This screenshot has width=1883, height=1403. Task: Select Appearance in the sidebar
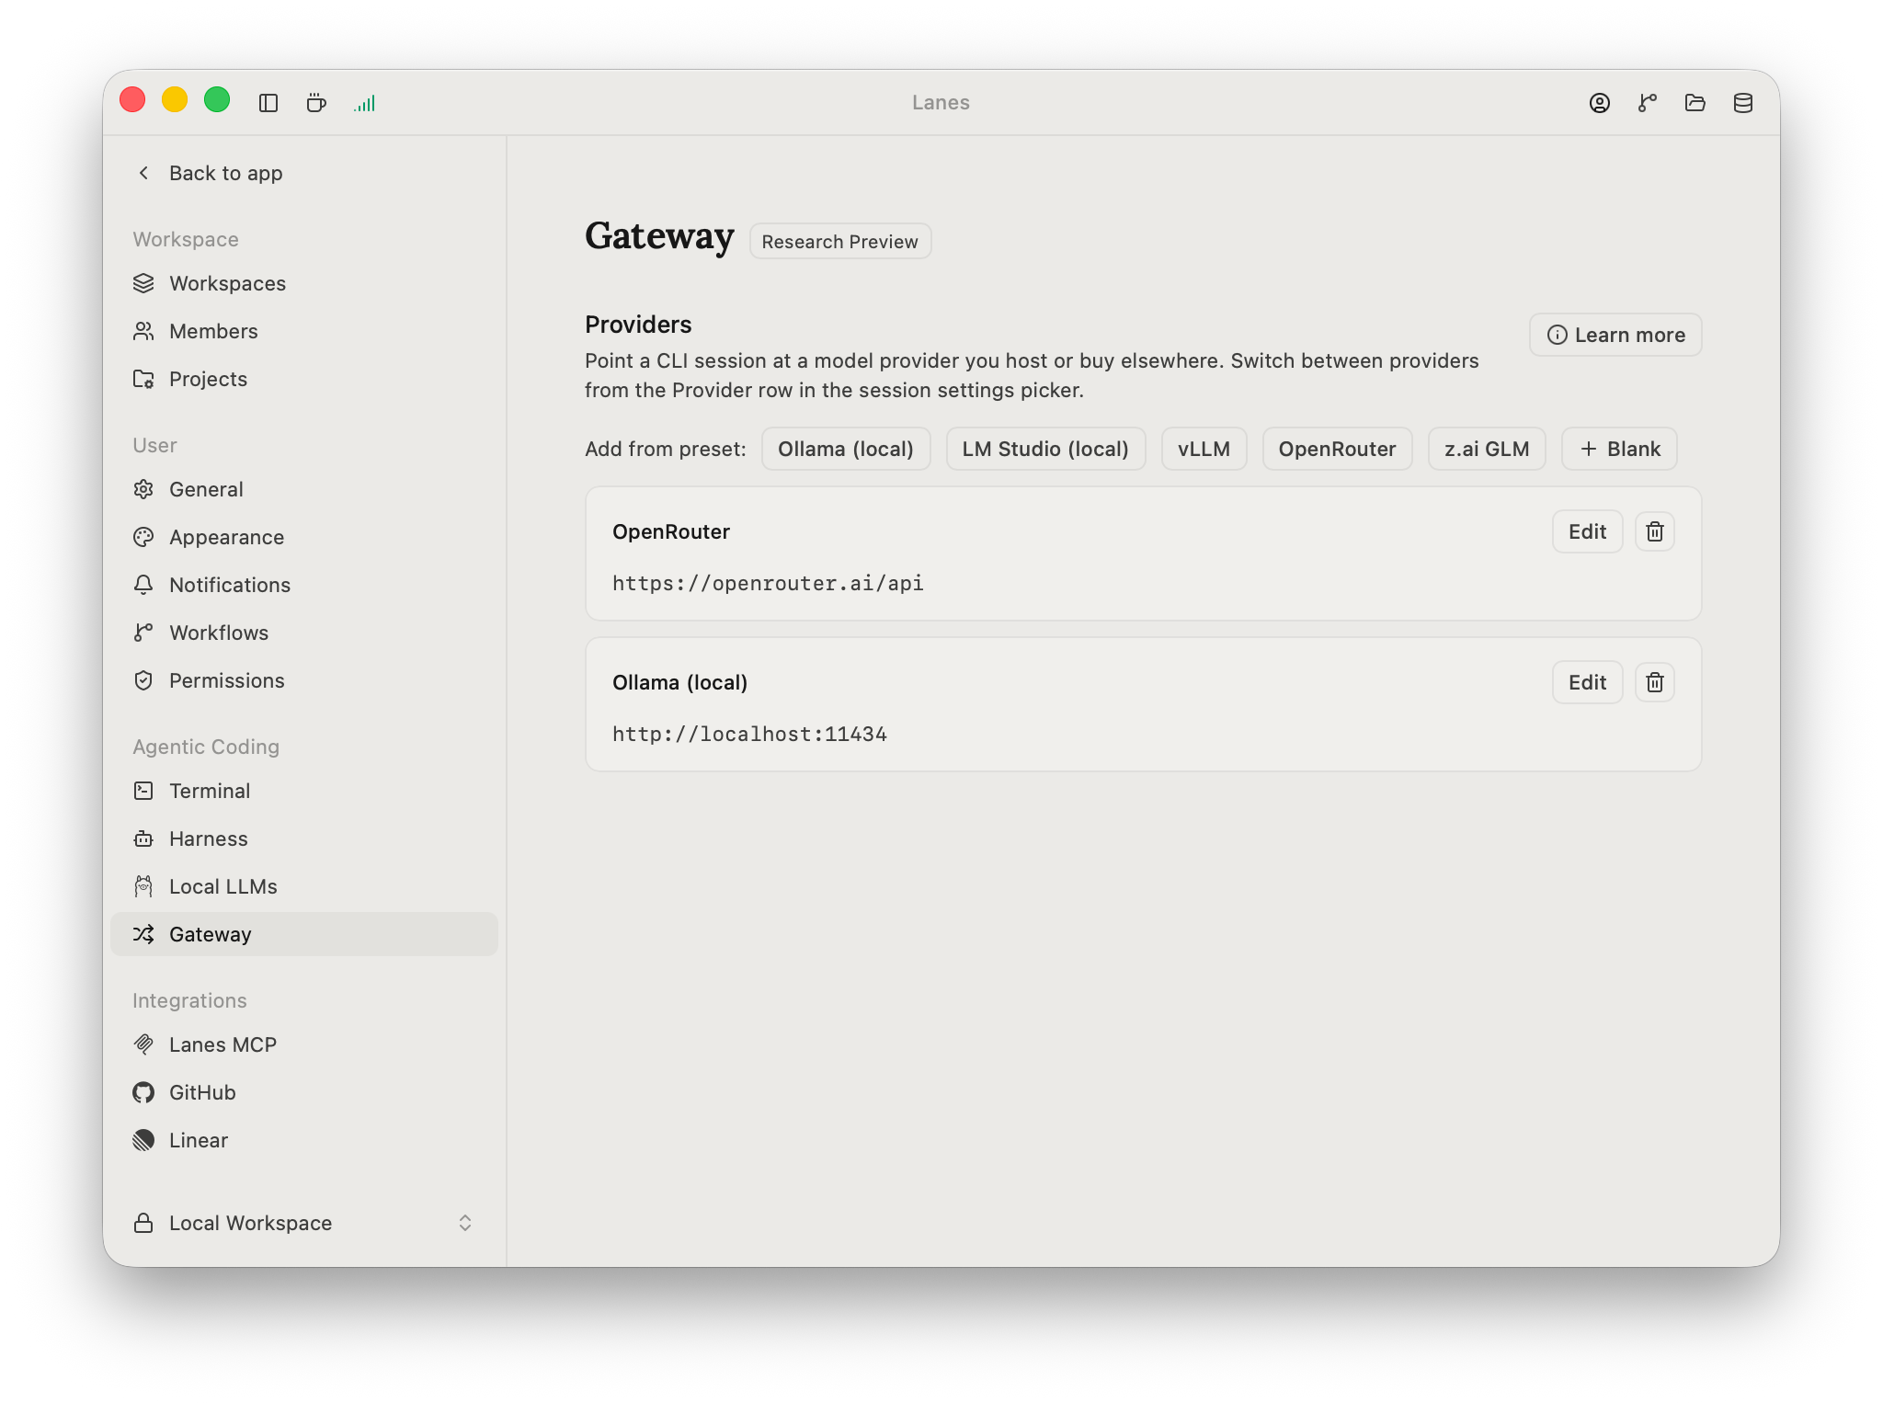coord(304,537)
